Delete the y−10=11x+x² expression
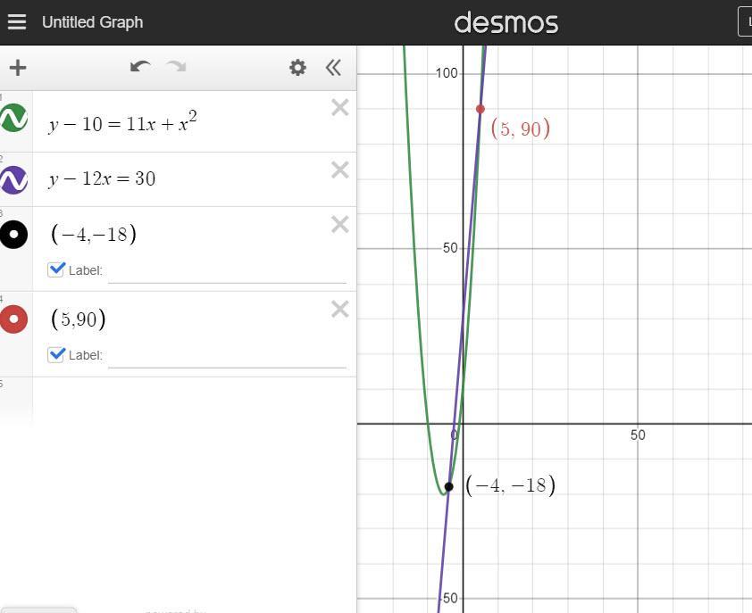 tap(340, 107)
